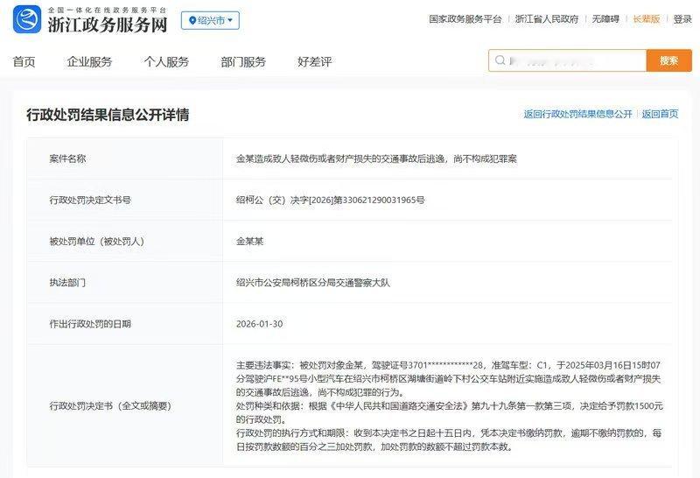This screenshot has height=478, width=700.
Task: Focus the search input field
Action: tap(567, 60)
